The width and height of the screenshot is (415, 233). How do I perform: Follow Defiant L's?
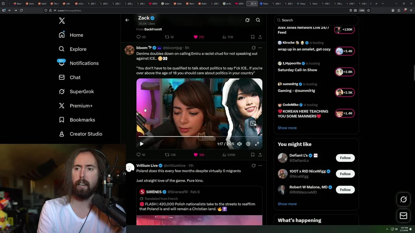point(345,158)
